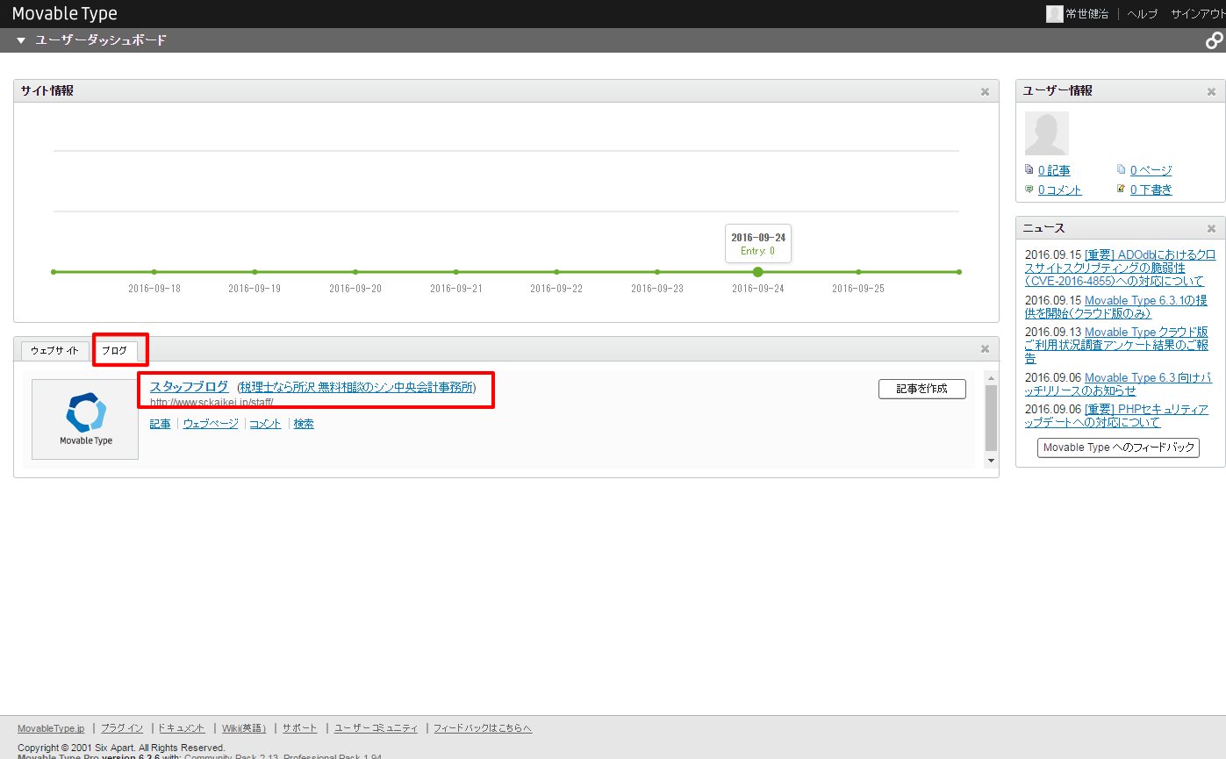Screen dimensions: 1226x759
Task: Open the ウェブページ link under スタッフブログ
Action: 211,424
